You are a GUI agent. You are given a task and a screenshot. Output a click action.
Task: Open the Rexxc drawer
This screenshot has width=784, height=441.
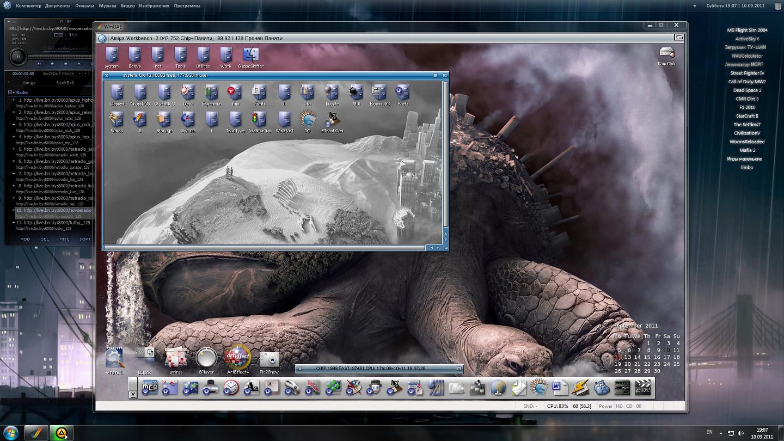117,122
